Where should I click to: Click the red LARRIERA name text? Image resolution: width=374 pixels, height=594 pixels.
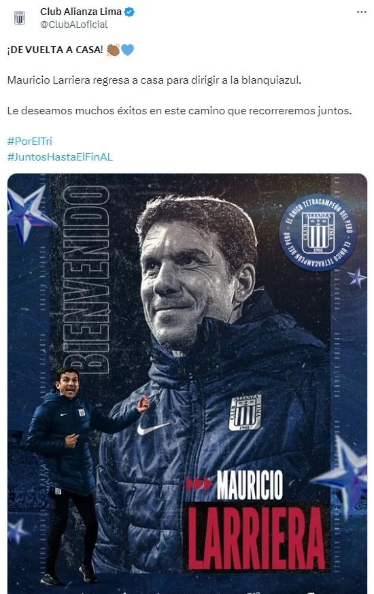pos(256,538)
